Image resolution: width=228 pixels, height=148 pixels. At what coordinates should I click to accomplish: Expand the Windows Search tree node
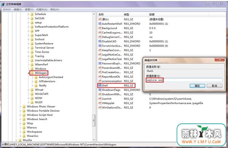[20, 119]
